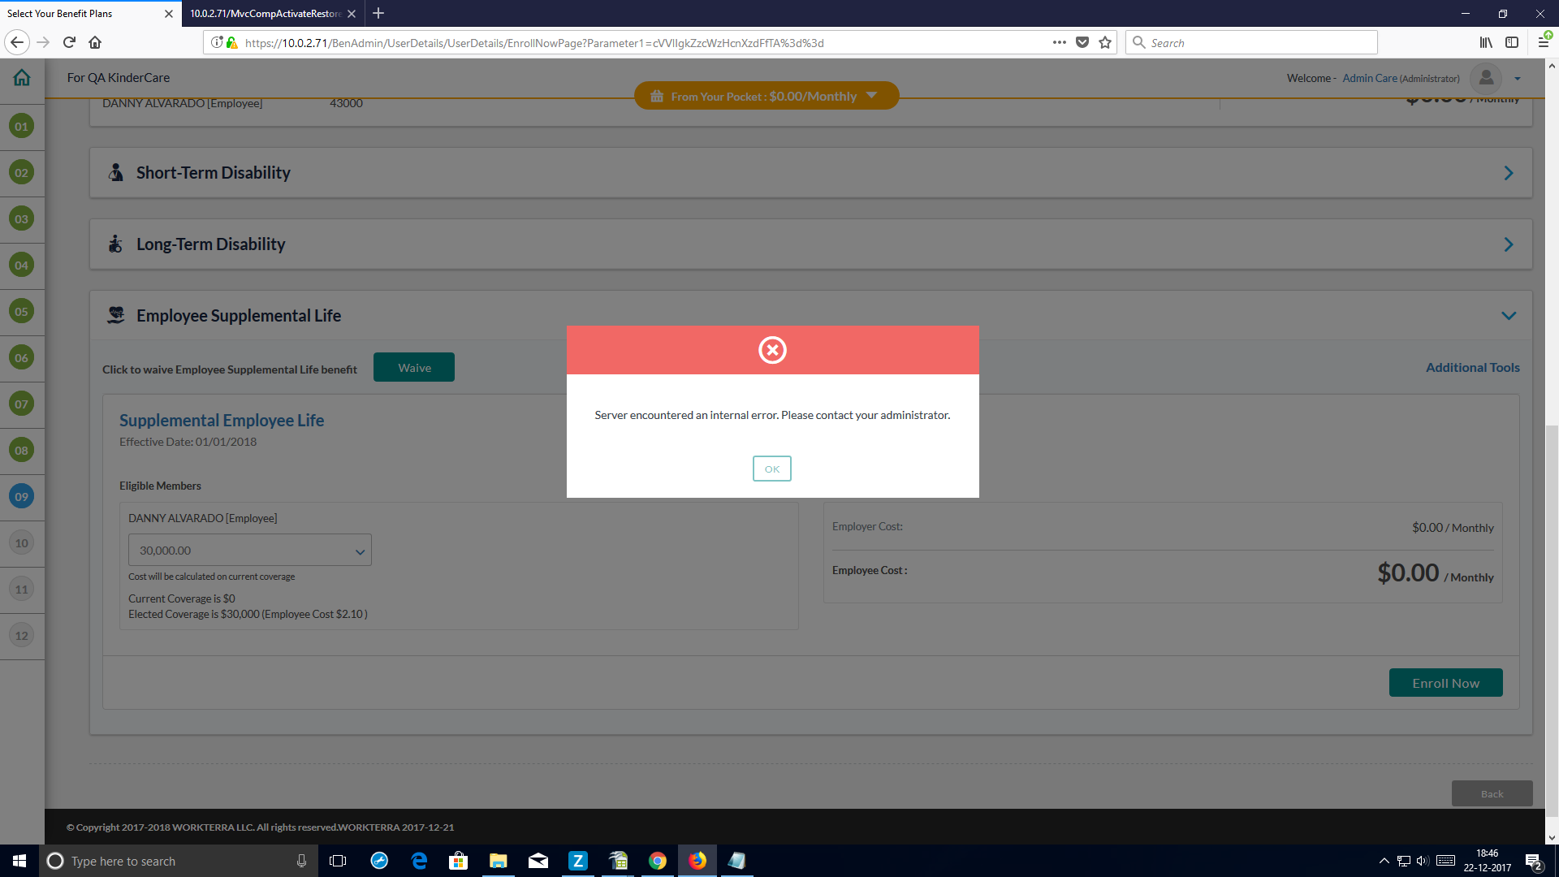Open Firefox from the taskbar
The image size is (1559, 877).
coord(697,861)
